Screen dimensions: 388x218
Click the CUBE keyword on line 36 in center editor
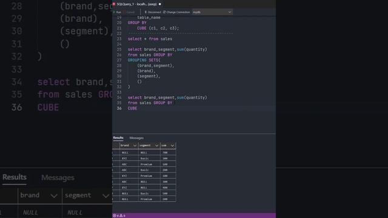point(132,108)
